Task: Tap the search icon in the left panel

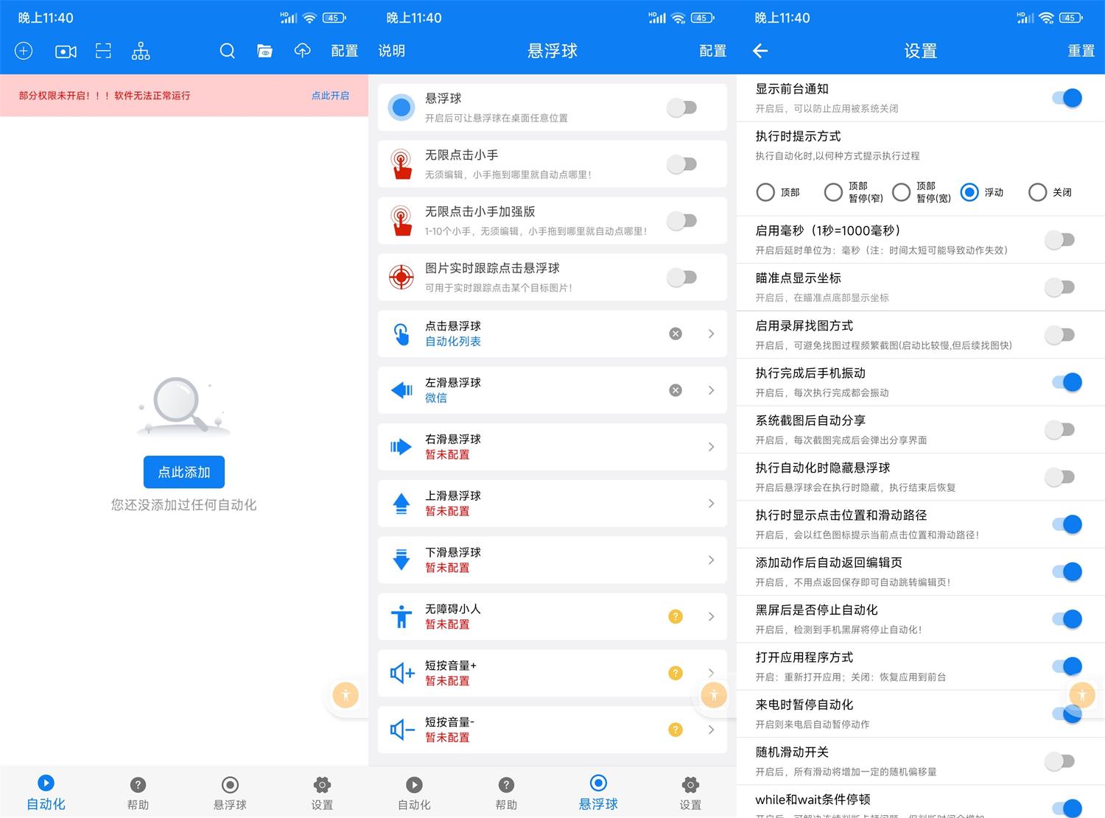Action: pos(227,51)
